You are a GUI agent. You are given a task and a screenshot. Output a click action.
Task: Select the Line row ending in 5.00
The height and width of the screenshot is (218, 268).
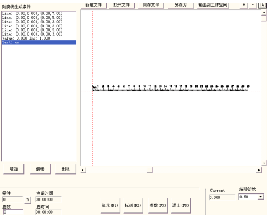39,18
